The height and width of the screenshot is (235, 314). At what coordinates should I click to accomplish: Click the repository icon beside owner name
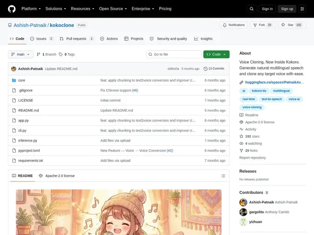click(10, 25)
